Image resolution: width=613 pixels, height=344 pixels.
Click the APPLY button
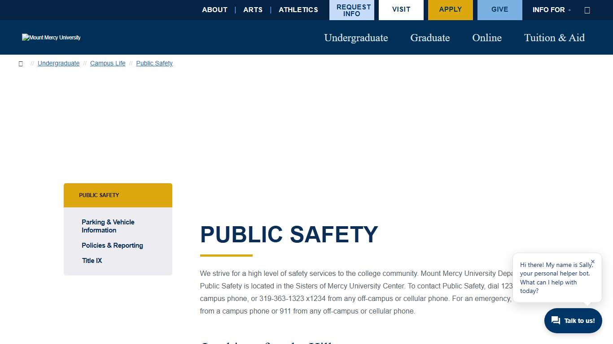450,9
